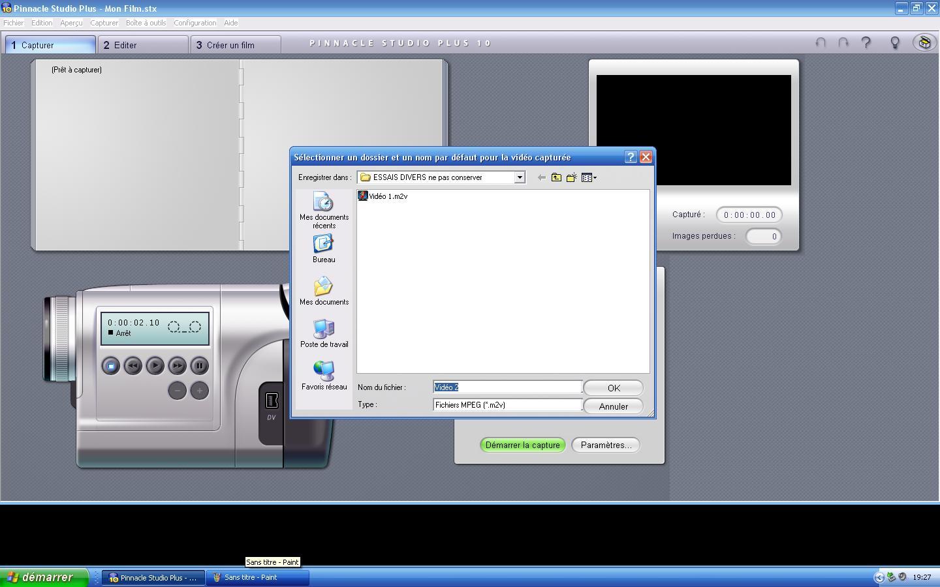Open Mes documents shortcut in sidebar

[324, 292]
